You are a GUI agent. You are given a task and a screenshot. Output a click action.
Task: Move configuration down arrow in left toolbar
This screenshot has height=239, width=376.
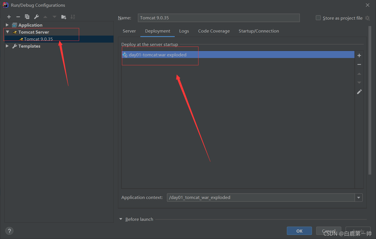[x=55, y=17]
